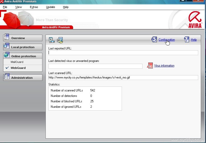
Task: Click the Help question mark icon
Action: pos(186,39)
